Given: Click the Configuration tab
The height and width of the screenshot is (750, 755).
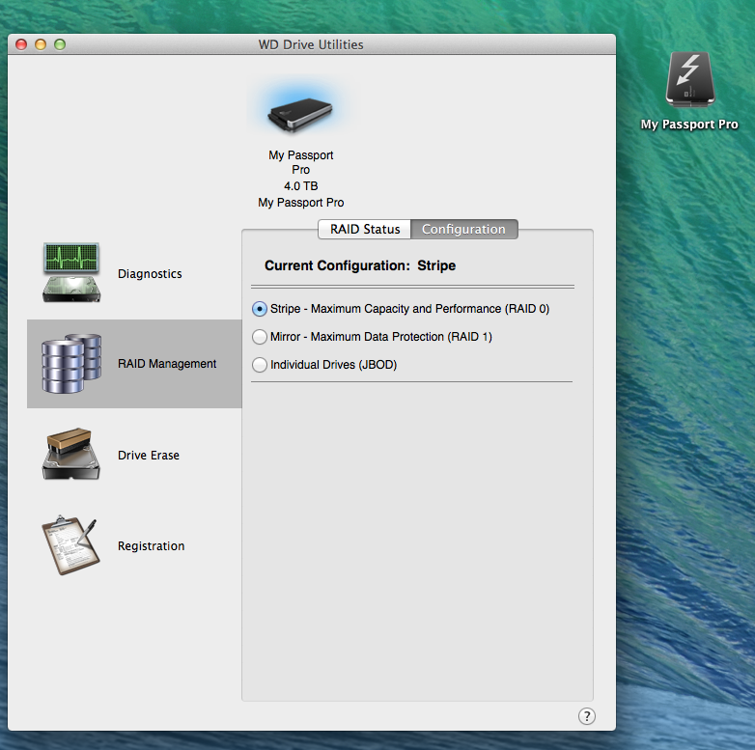Looking at the screenshot, I should [x=463, y=230].
